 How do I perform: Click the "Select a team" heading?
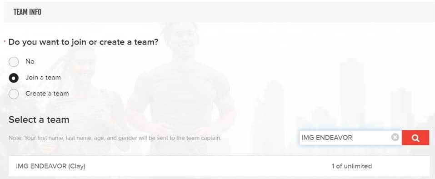pos(39,119)
